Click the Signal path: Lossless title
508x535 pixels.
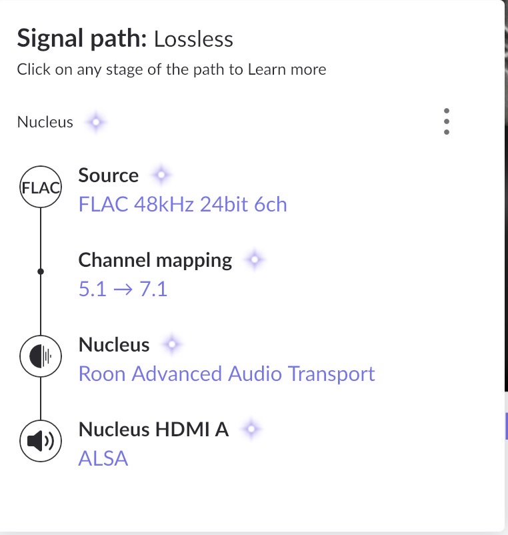tap(125, 39)
